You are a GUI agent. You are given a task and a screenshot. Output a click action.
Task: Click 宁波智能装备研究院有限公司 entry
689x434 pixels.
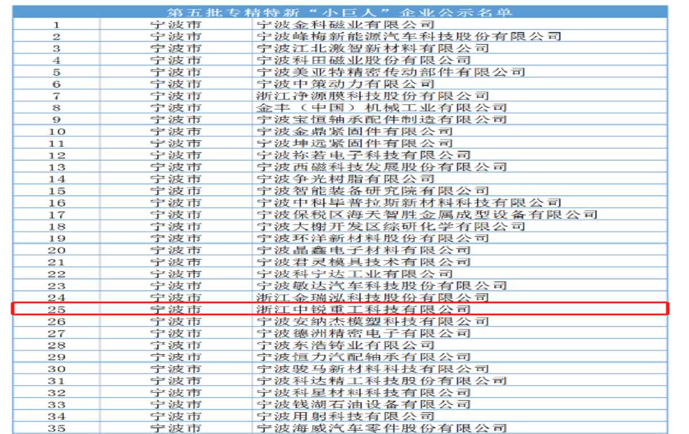click(x=373, y=190)
